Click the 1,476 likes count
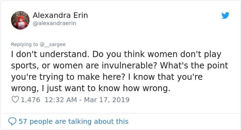The image size is (241, 130). click(x=31, y=100)
